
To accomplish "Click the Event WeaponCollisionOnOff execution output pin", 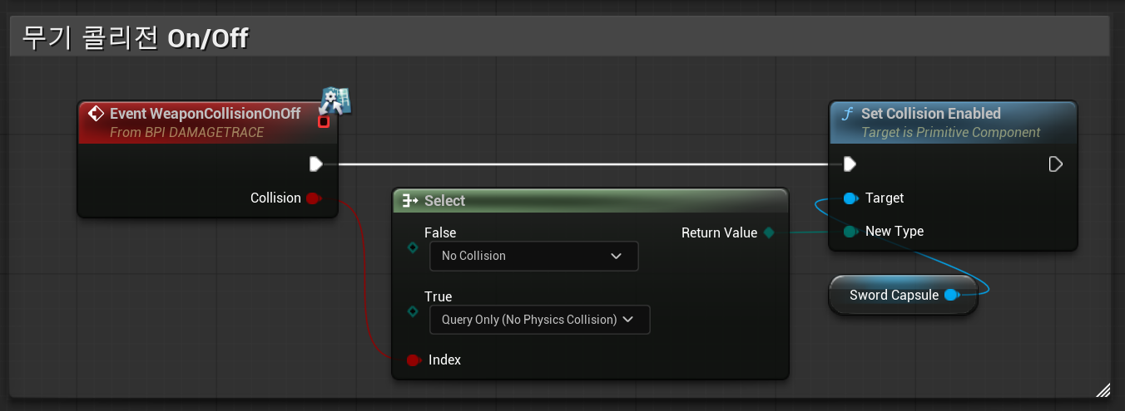I will 315,164.
